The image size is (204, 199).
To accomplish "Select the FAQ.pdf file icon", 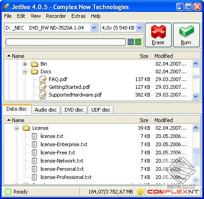I will (43, 79).
